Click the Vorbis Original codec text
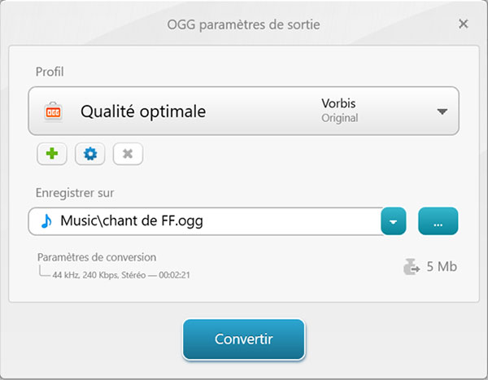488x380 pixels. tap(339, 111)
